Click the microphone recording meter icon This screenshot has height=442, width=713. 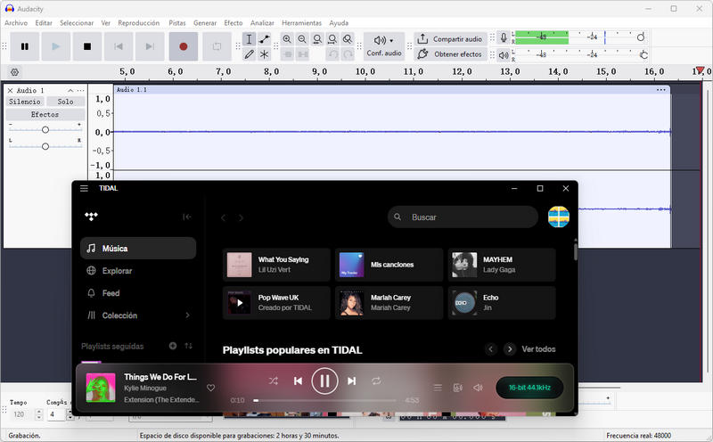pyautogui.click(x=504, y=37)
